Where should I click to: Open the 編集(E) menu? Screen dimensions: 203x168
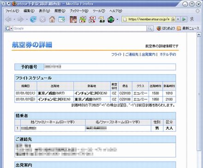point(29,11)
